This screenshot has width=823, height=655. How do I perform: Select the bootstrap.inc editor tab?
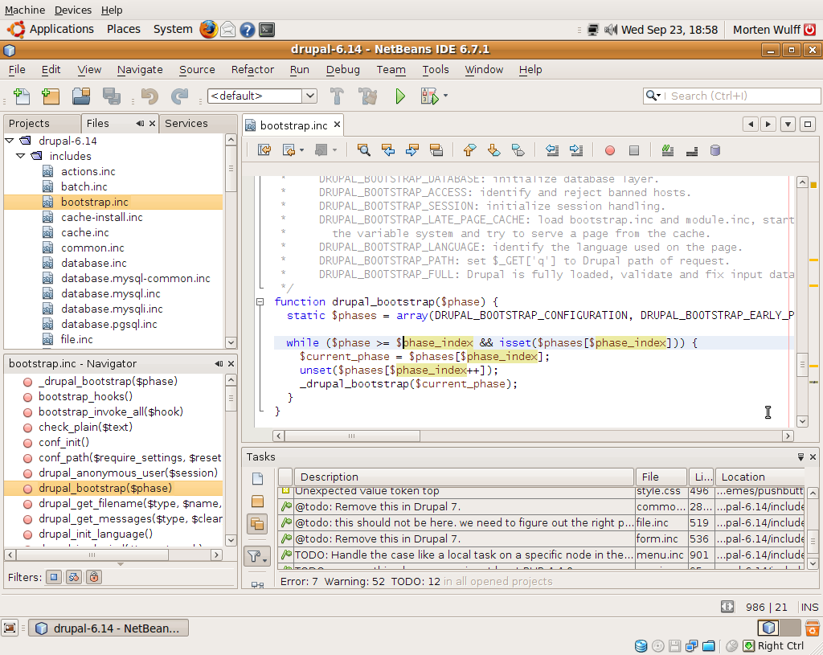tap(294, 125)
